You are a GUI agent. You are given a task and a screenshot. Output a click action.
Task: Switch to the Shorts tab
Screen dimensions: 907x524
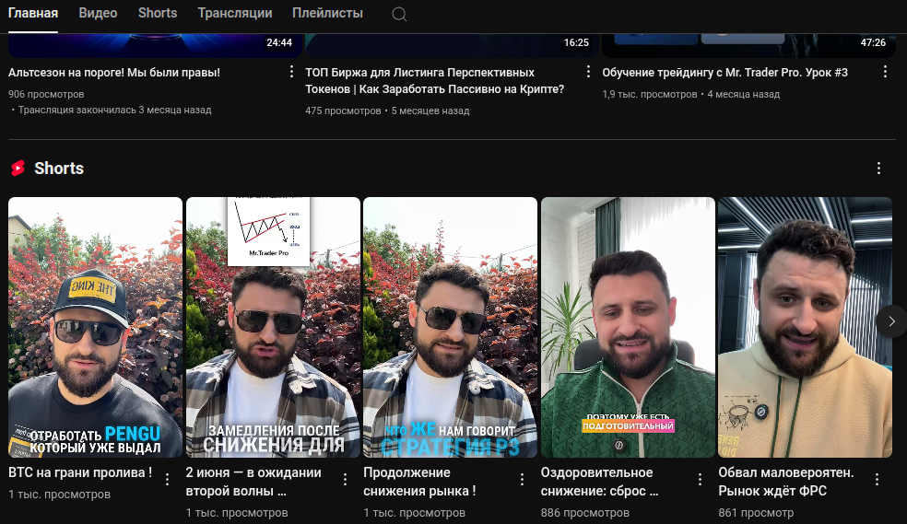158,13
